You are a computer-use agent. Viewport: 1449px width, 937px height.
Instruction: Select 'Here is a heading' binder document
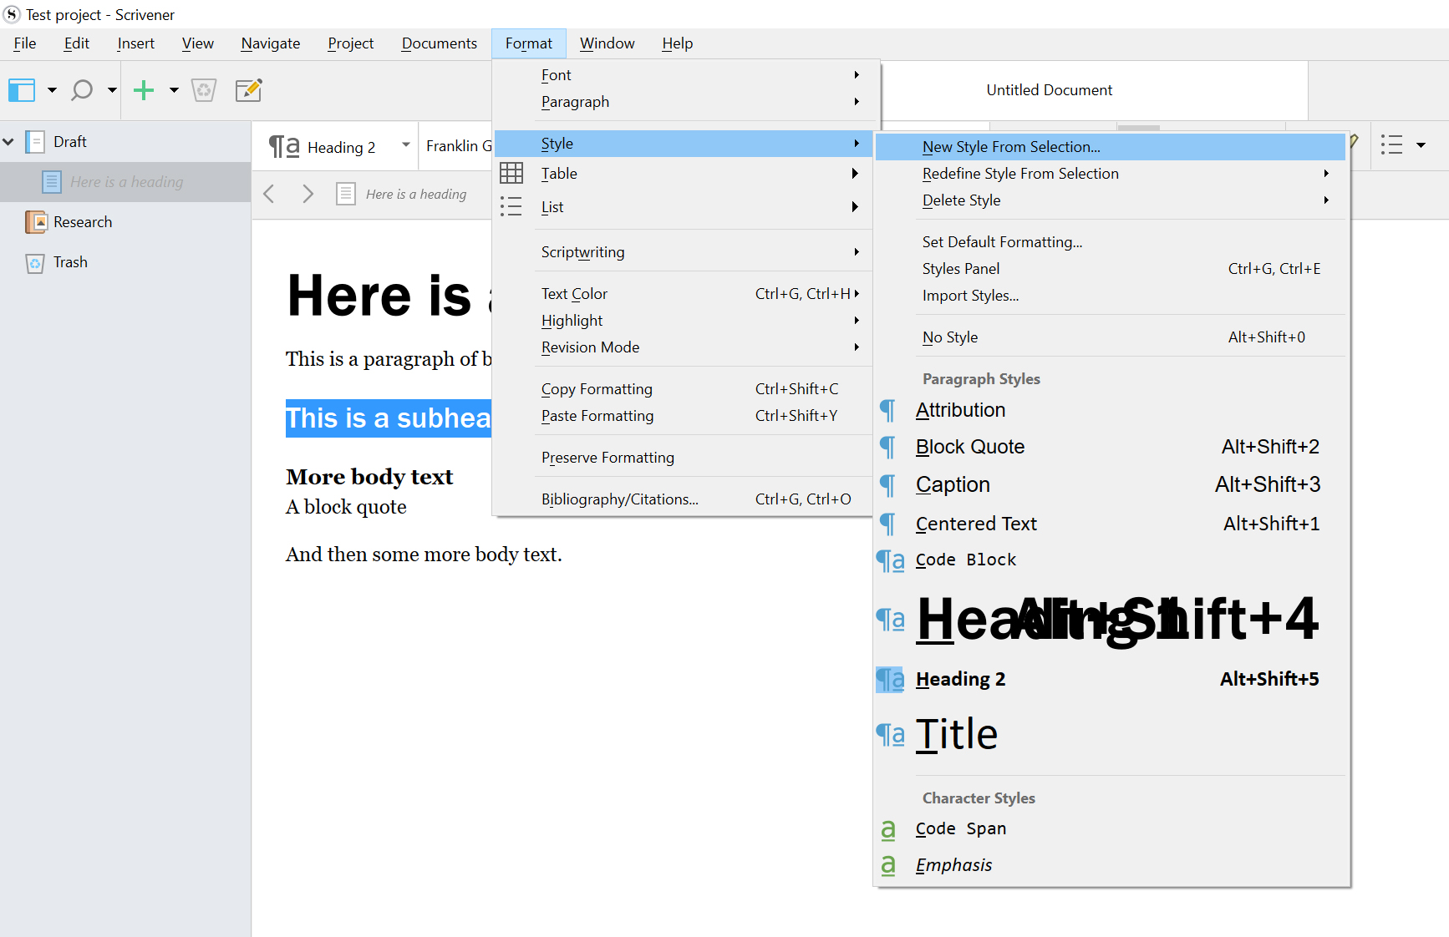pyautogui.click(x=125, y=182)
